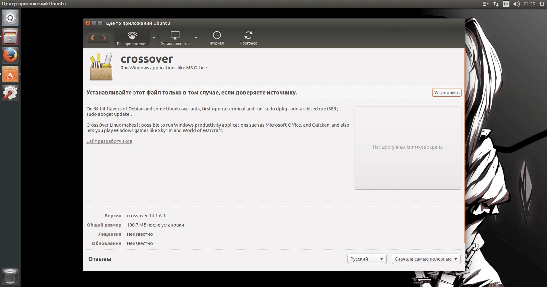Expand the Все приложения dropdown arrow

tap(154, 38)
